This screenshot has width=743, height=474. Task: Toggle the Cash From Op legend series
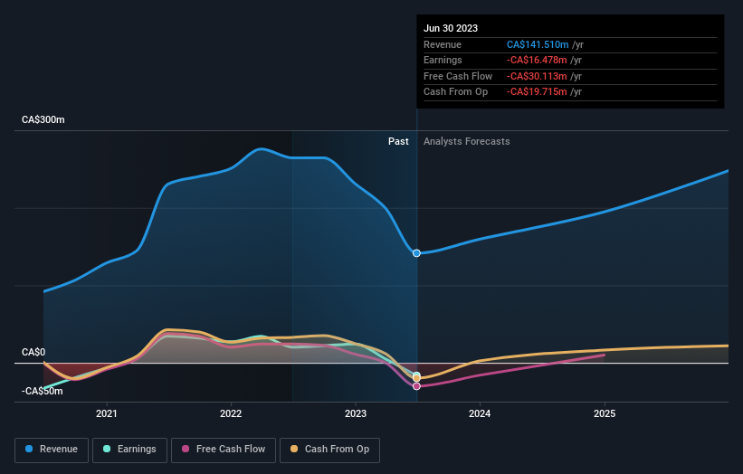coord(329,450)
